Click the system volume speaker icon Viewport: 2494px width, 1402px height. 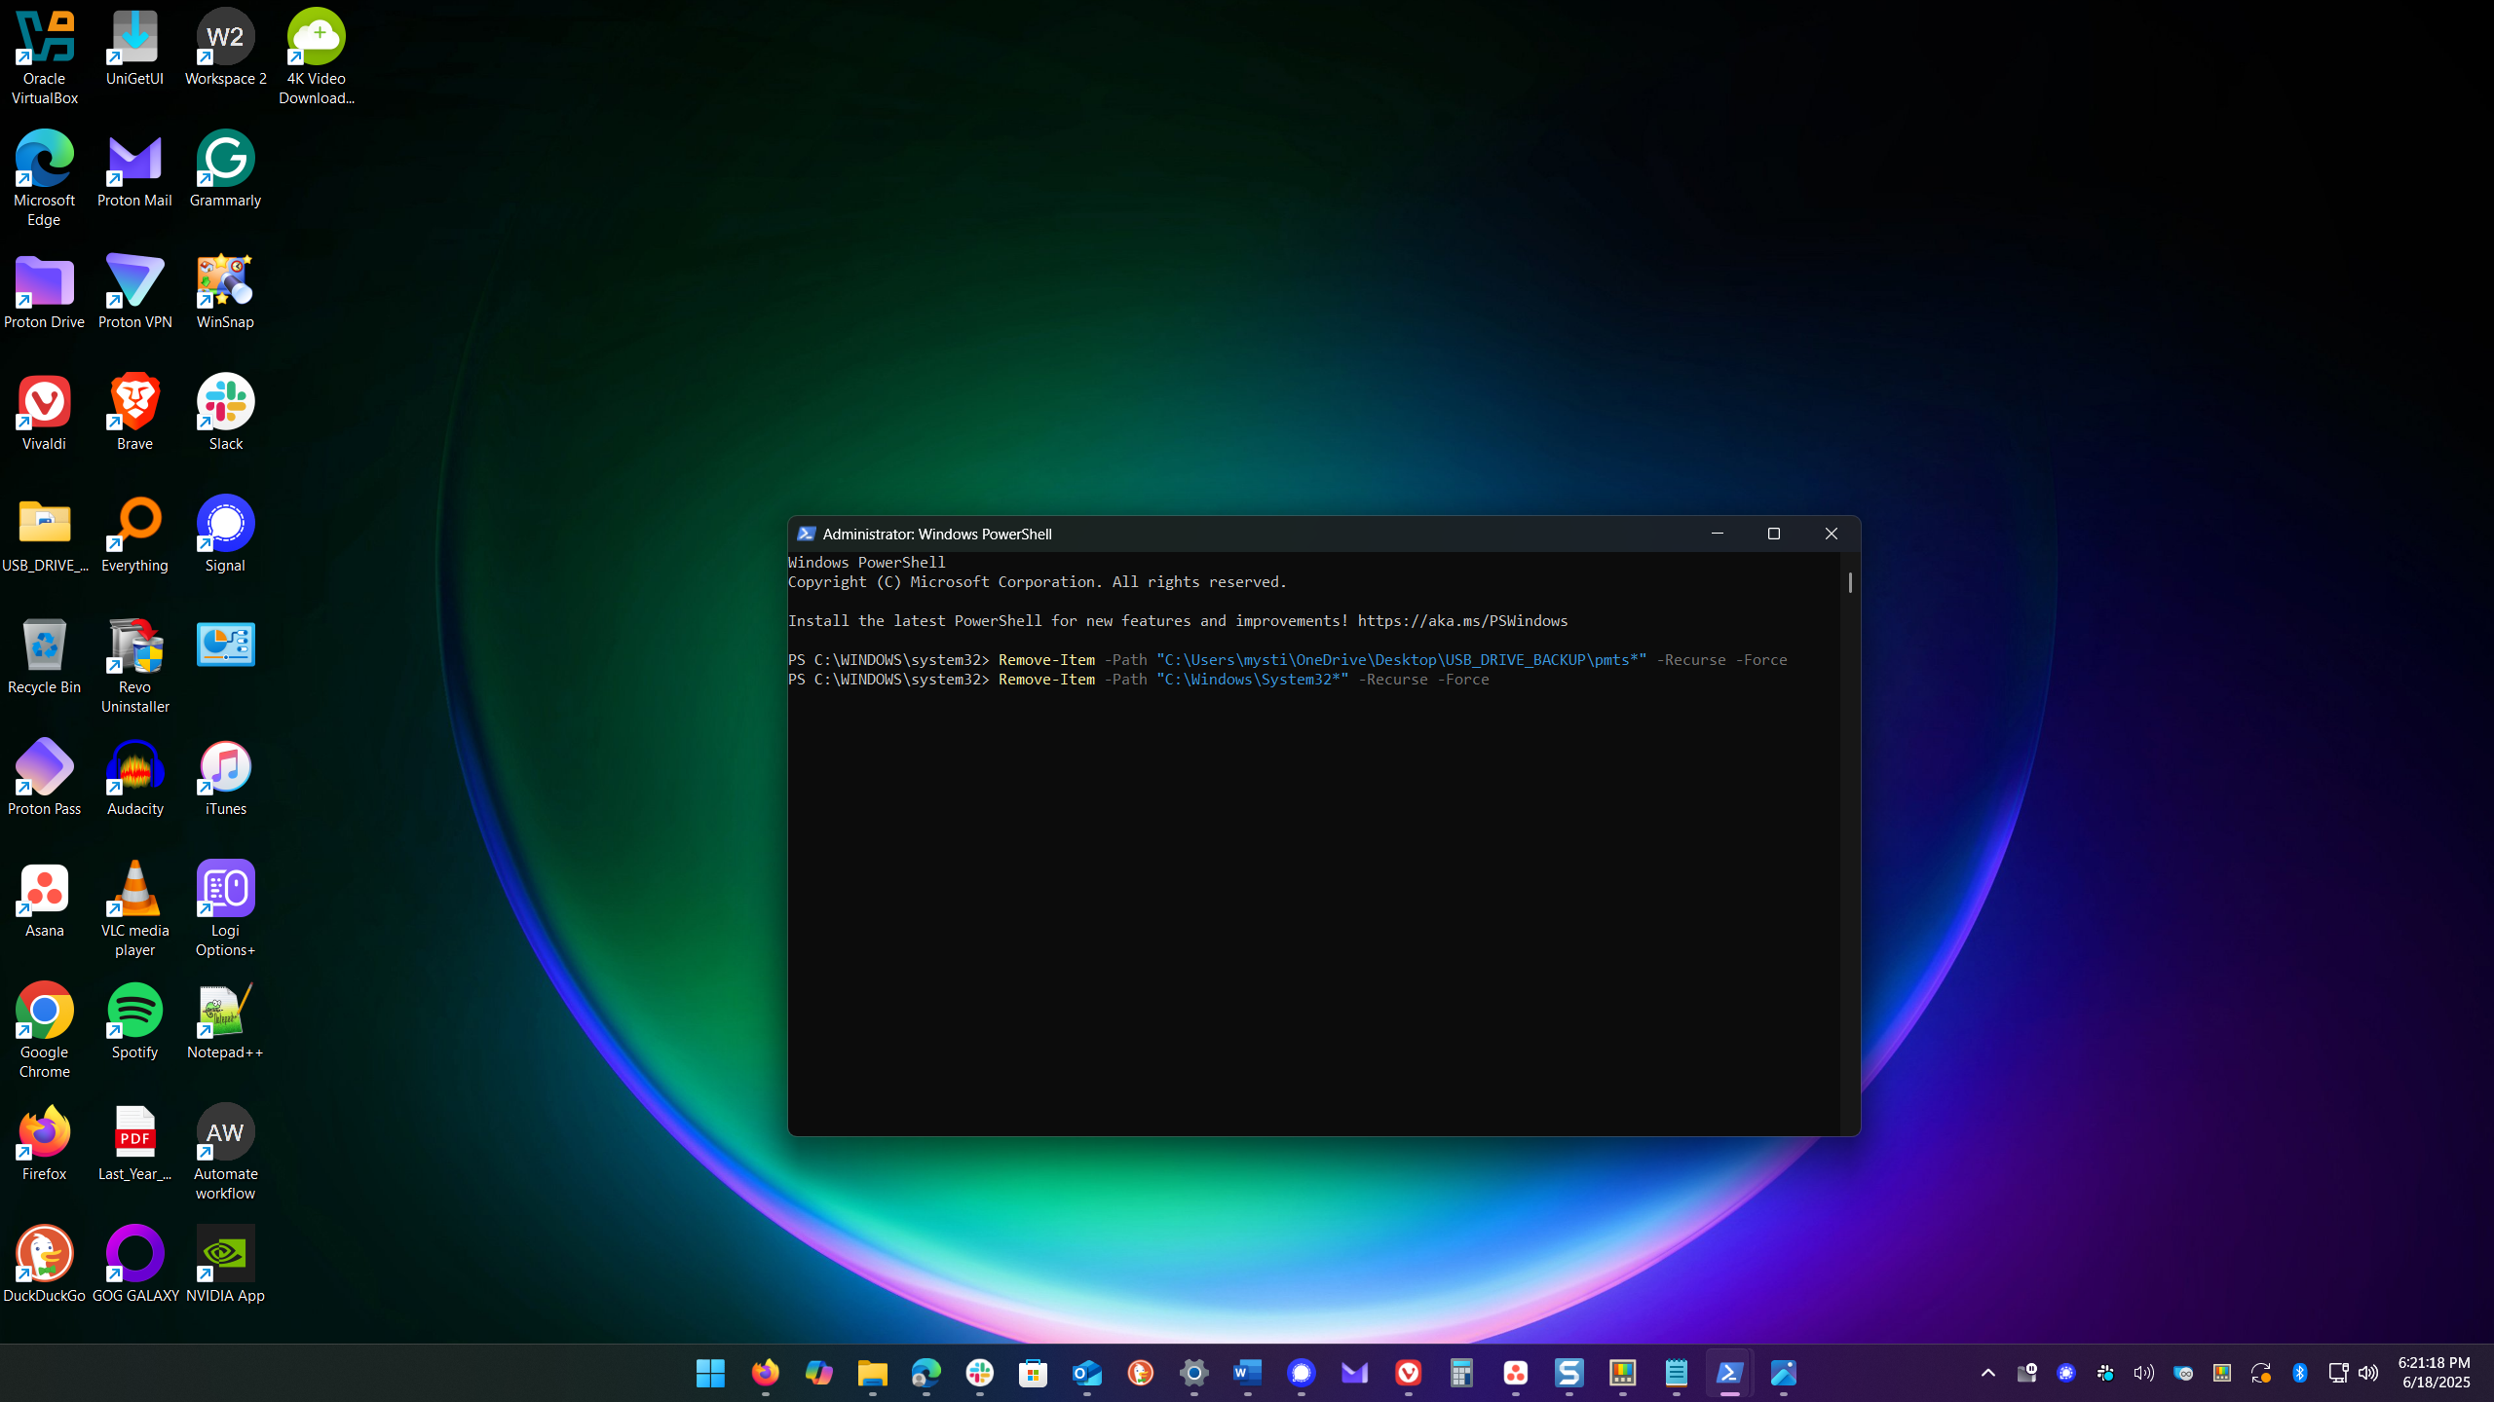click(x=2368, y=1373)
